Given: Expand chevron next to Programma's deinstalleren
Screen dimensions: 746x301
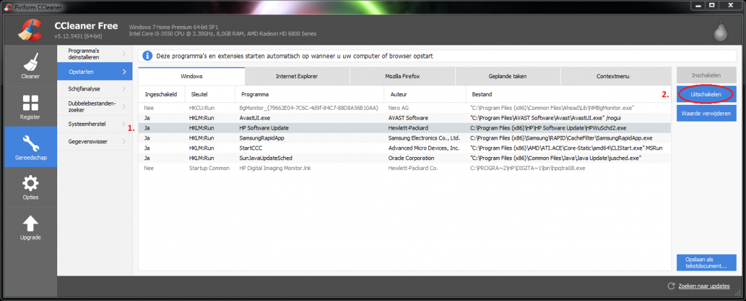Looking at the screenshot, I should [124, 54].
